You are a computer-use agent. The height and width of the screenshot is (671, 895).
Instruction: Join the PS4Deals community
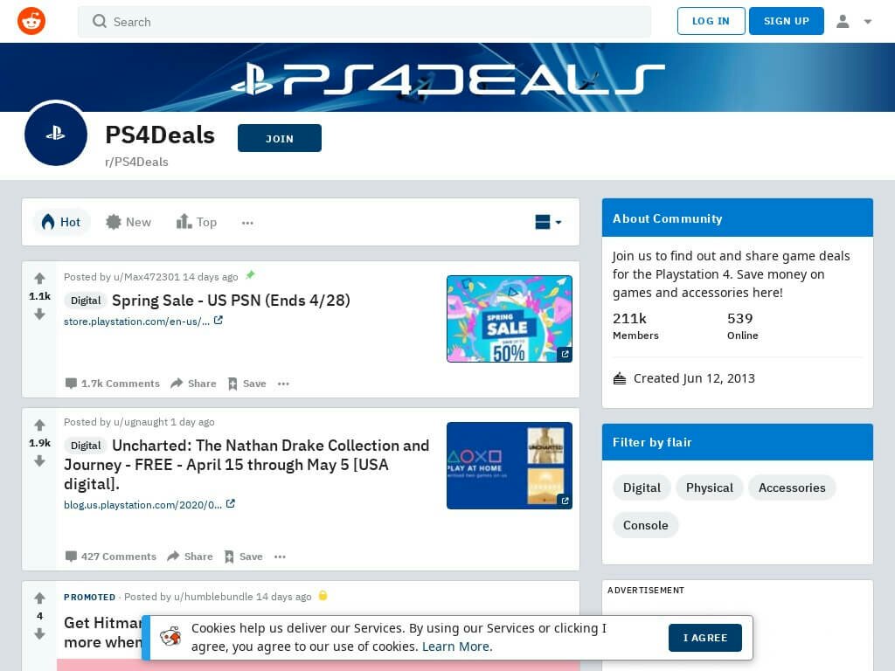280,138
